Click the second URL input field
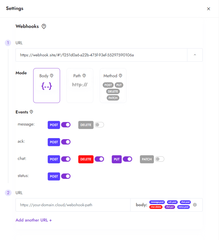Viewport: 219px width, 240px height. tap(73, 205)
